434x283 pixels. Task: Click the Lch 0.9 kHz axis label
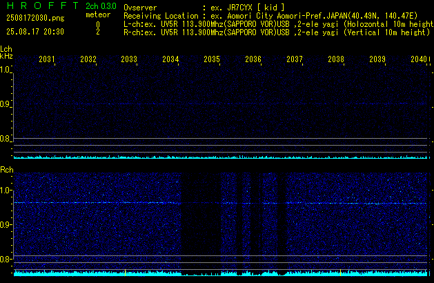(x=5, y=104)
